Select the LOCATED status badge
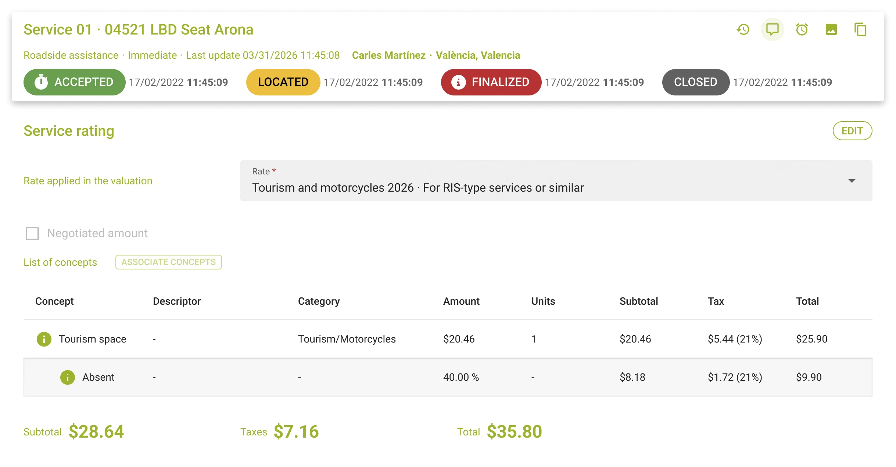 [x=283, y=82]
